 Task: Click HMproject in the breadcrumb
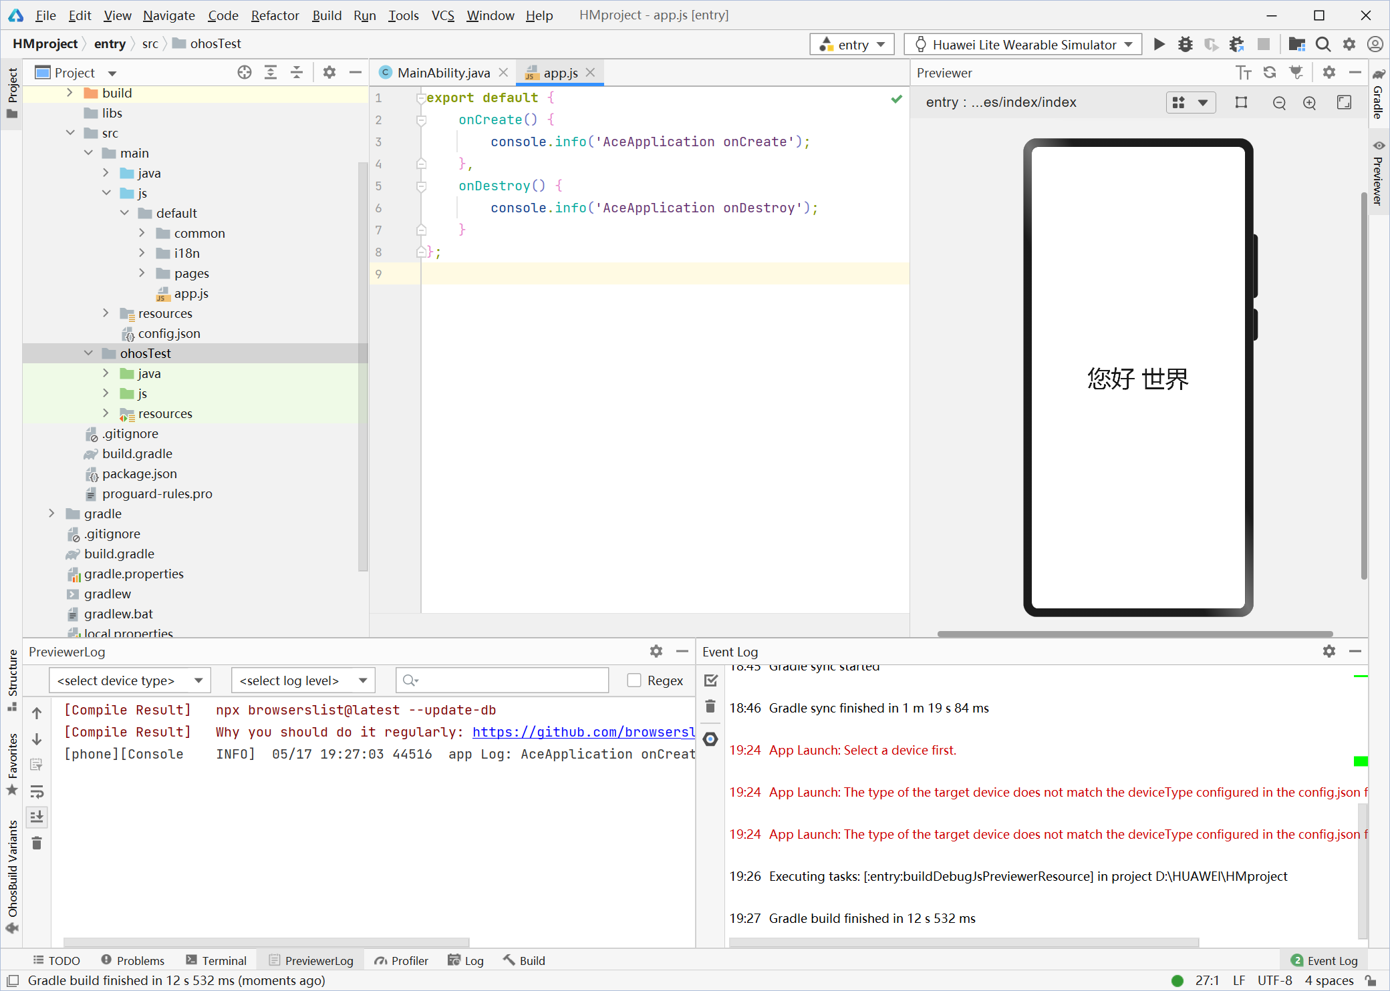(45, 44)
